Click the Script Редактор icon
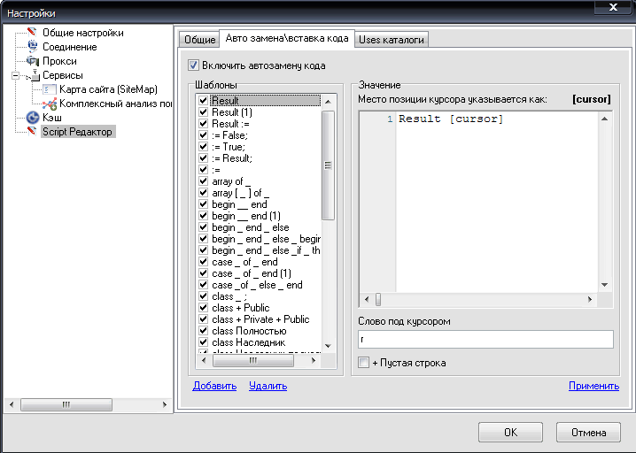Image resolution: width=636 pixels, height=453 pixels. (x=32, y=132)
